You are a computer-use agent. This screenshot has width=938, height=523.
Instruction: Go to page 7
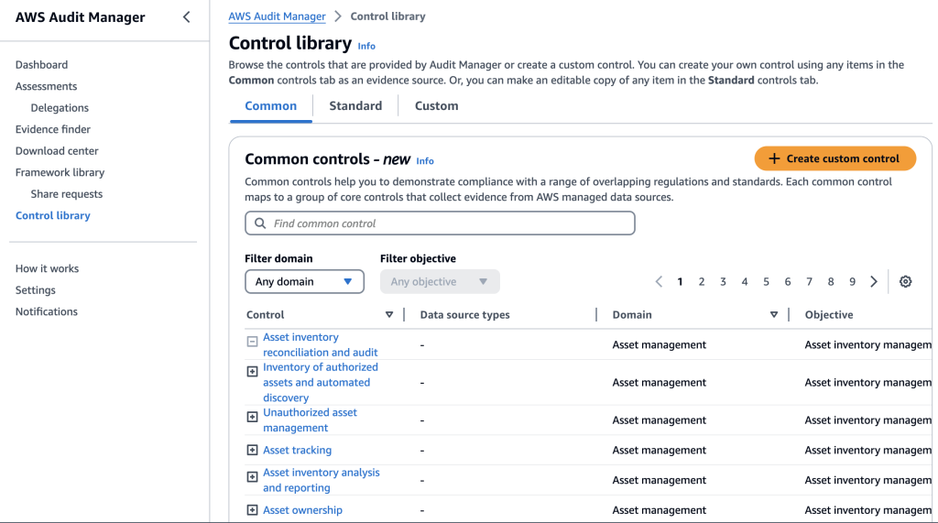click(809, 281)
